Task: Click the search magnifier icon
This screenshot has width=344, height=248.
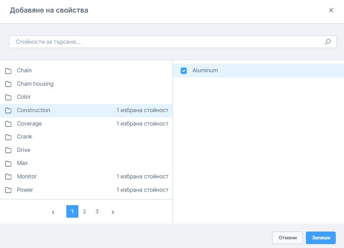Action: [x=328, y=42]
